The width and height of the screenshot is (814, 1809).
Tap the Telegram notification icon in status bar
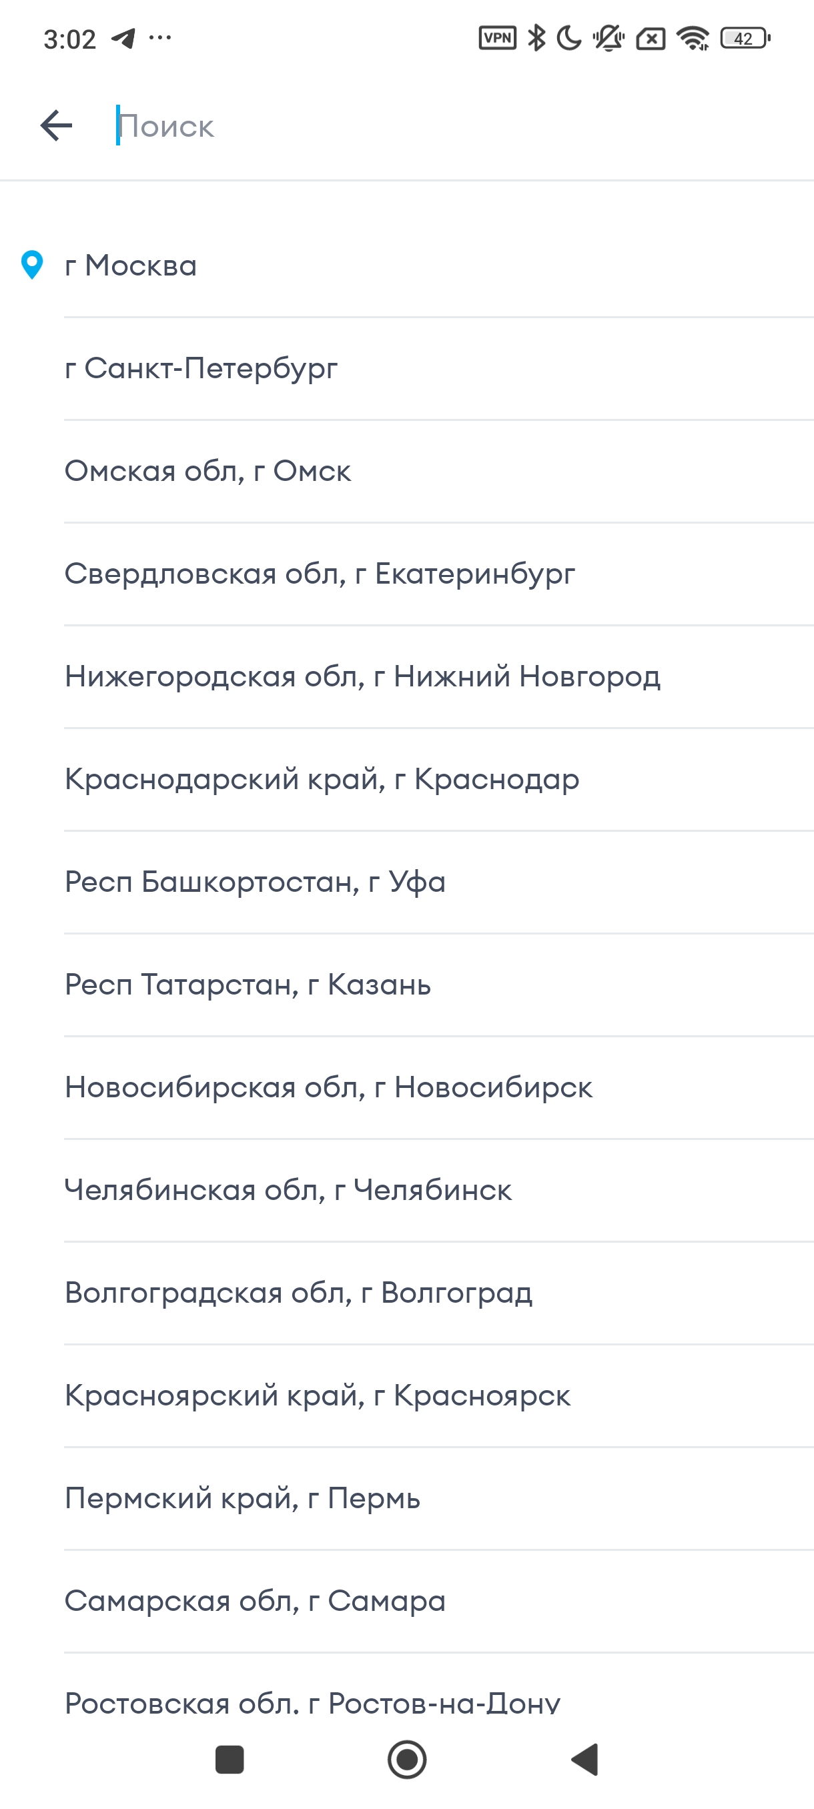pyautogui.click(x=123, y=38)
